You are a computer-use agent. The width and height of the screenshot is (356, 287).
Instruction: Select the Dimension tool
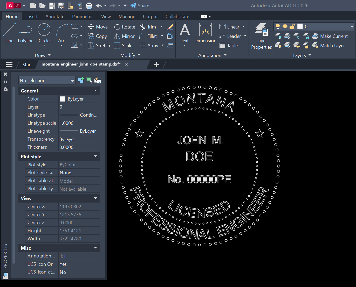point(205,33)
